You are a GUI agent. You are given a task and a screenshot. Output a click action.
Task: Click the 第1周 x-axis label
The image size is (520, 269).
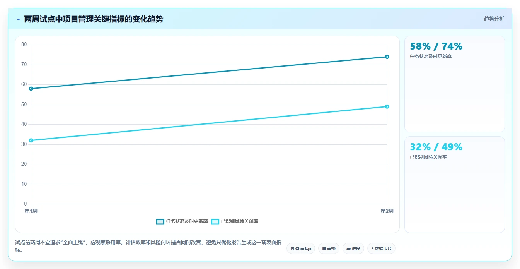[31, 211]
